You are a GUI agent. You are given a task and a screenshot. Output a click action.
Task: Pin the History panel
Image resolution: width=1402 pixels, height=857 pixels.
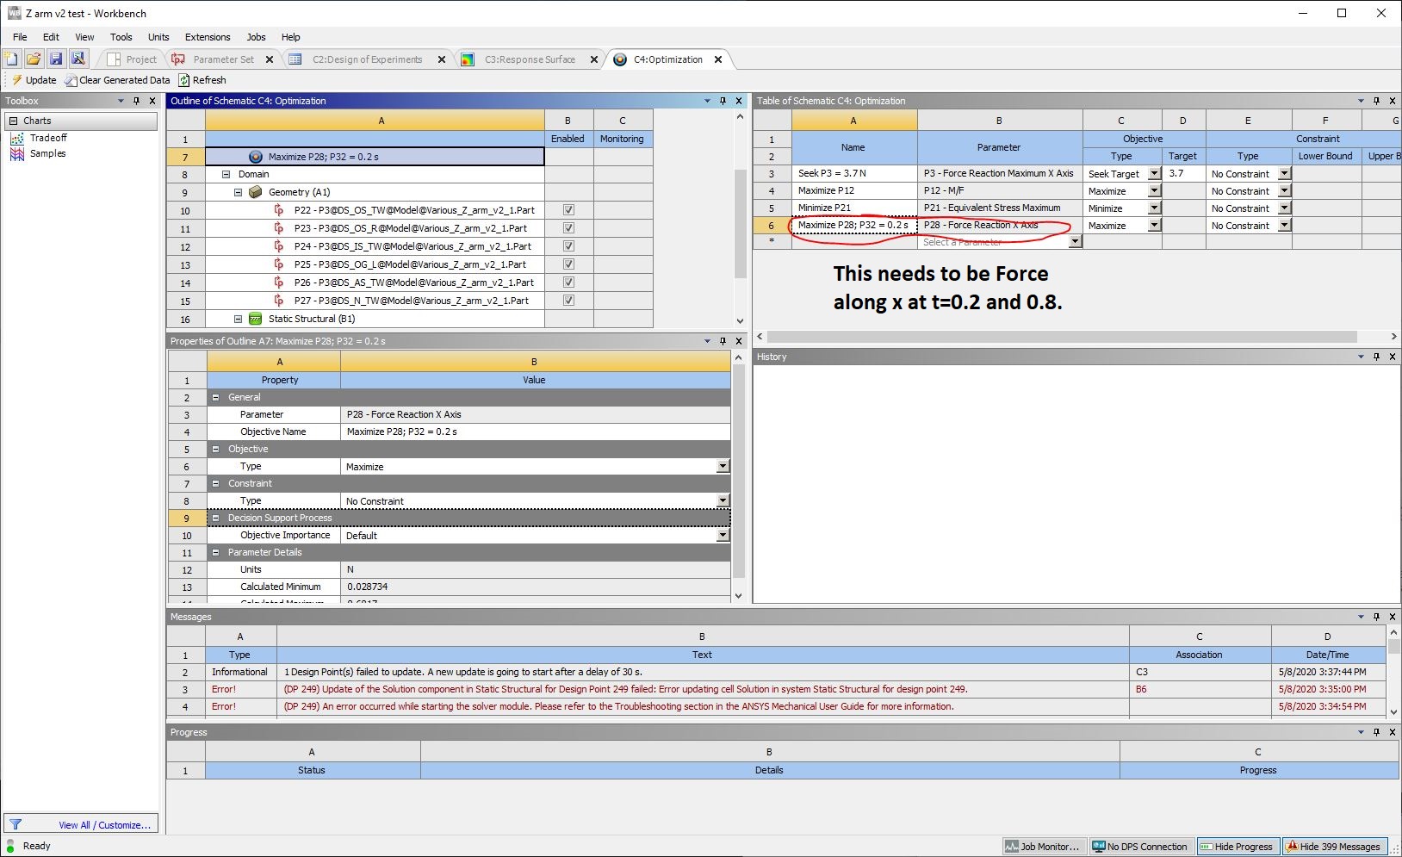1377,357
